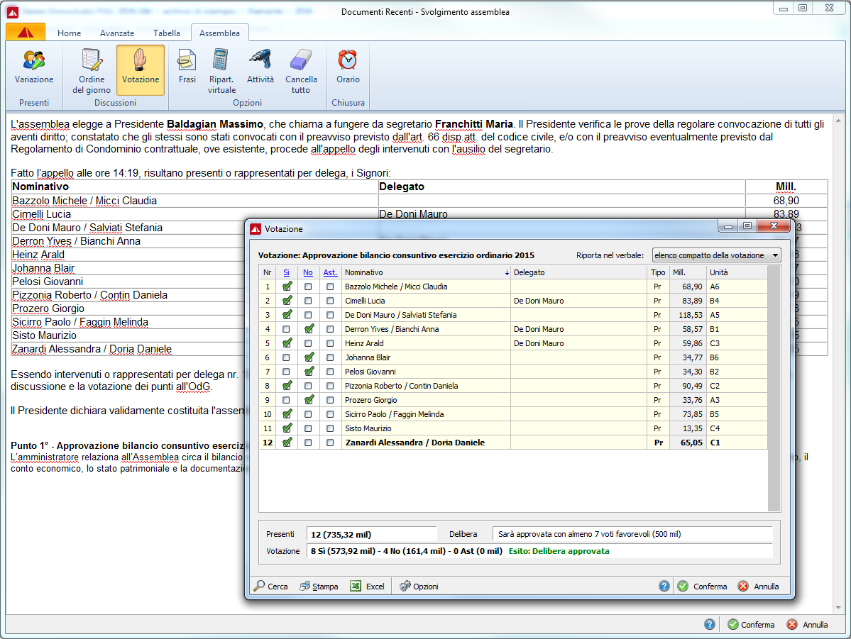Select row Heinz Arald in Votazione list
851x639 pixels.
pos(513,343)
